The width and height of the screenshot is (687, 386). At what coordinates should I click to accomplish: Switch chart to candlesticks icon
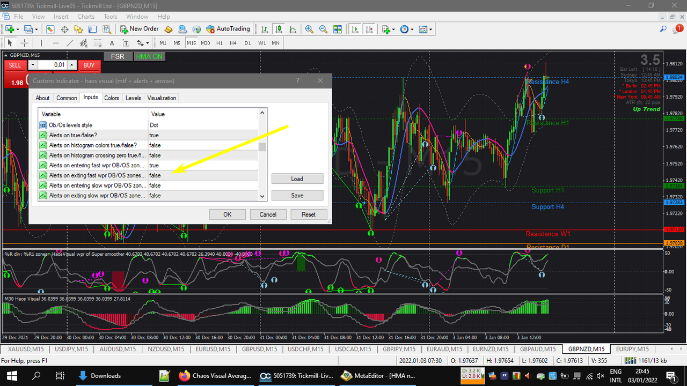(279, 29)
